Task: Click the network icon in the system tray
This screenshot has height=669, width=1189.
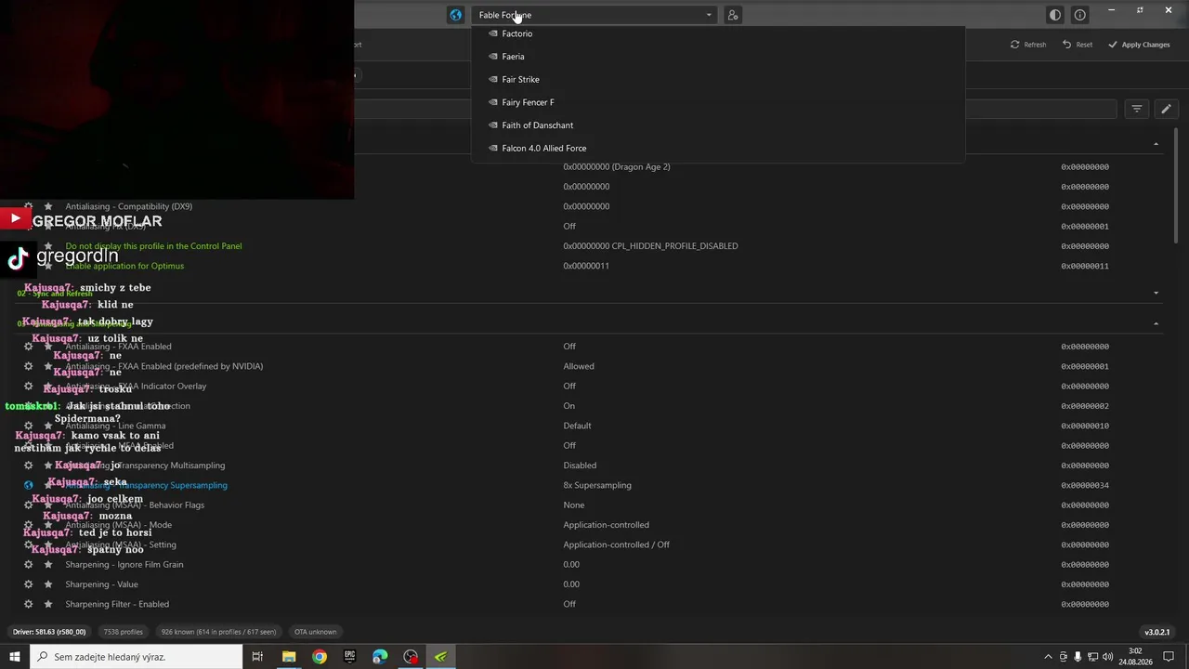Action: coord(1092,657)
